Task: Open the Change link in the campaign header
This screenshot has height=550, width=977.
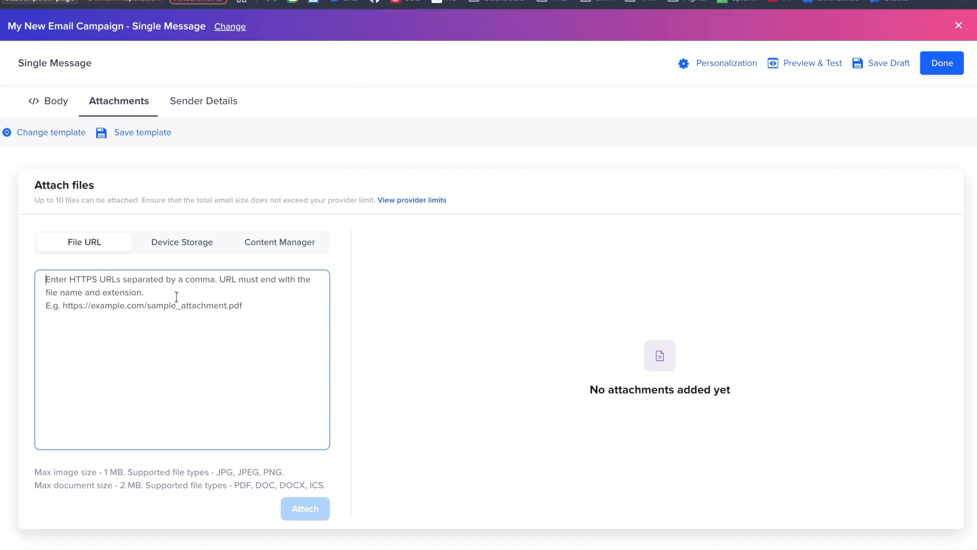Action: (x=230, y=26)
